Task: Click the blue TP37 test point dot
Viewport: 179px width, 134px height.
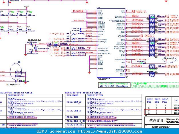Action: (81, 29)
